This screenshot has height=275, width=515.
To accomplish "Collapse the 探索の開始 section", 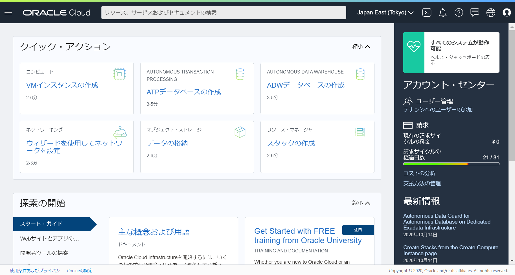I will [x=361, y=203].
